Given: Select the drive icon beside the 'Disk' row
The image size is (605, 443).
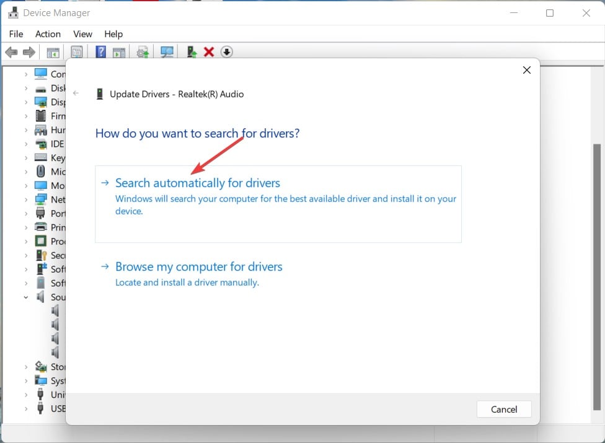Looking at the screenshot, I should (x=40, y=89).
